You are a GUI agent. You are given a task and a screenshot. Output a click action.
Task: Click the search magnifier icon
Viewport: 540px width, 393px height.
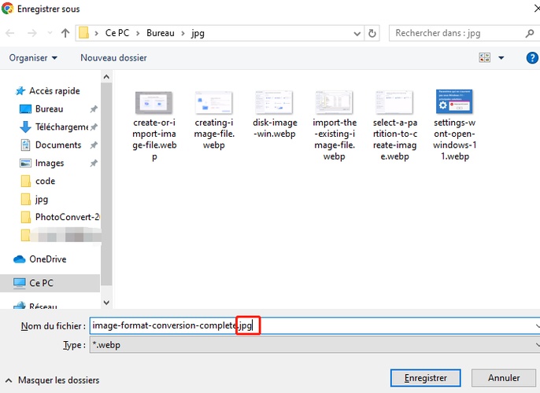coord(530,33)
